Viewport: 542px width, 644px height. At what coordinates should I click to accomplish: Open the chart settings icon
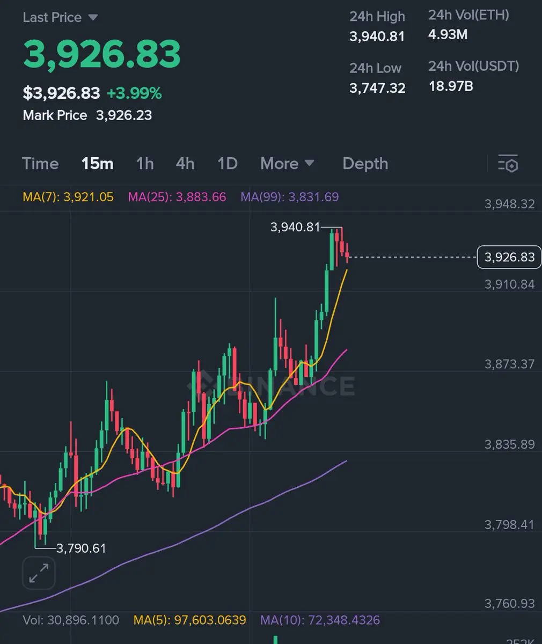[x=508, y=163]
